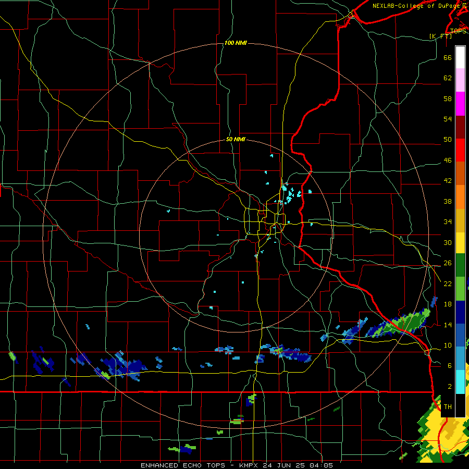This screenshot has width=469, height=469.
Task: Click the legend value '62'
Action: coord(448,78)
